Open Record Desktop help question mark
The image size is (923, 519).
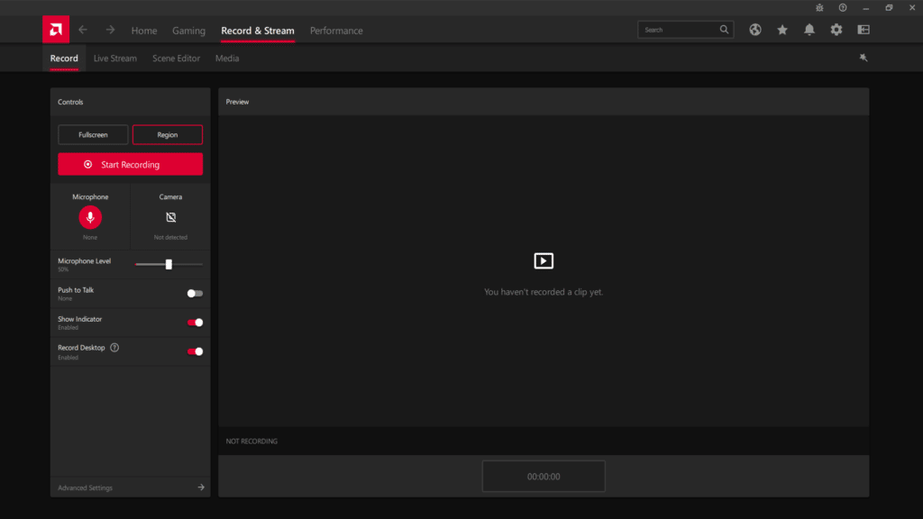(114, 348)
